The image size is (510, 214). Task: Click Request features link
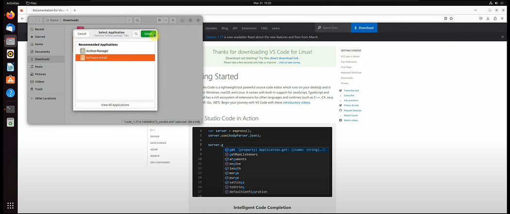353,110
